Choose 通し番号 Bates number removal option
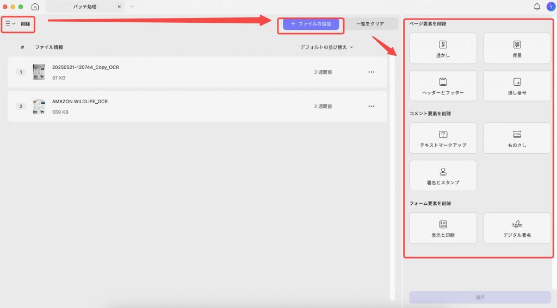 [517, 86]
